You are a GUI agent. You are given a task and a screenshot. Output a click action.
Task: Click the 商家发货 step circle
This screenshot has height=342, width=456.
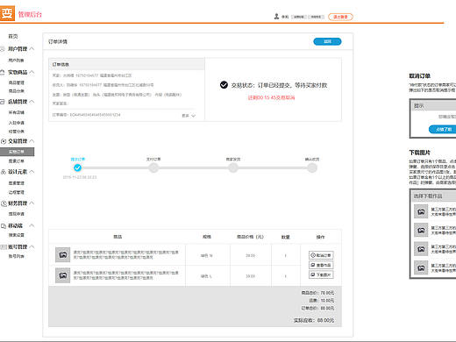pos(233,167)
